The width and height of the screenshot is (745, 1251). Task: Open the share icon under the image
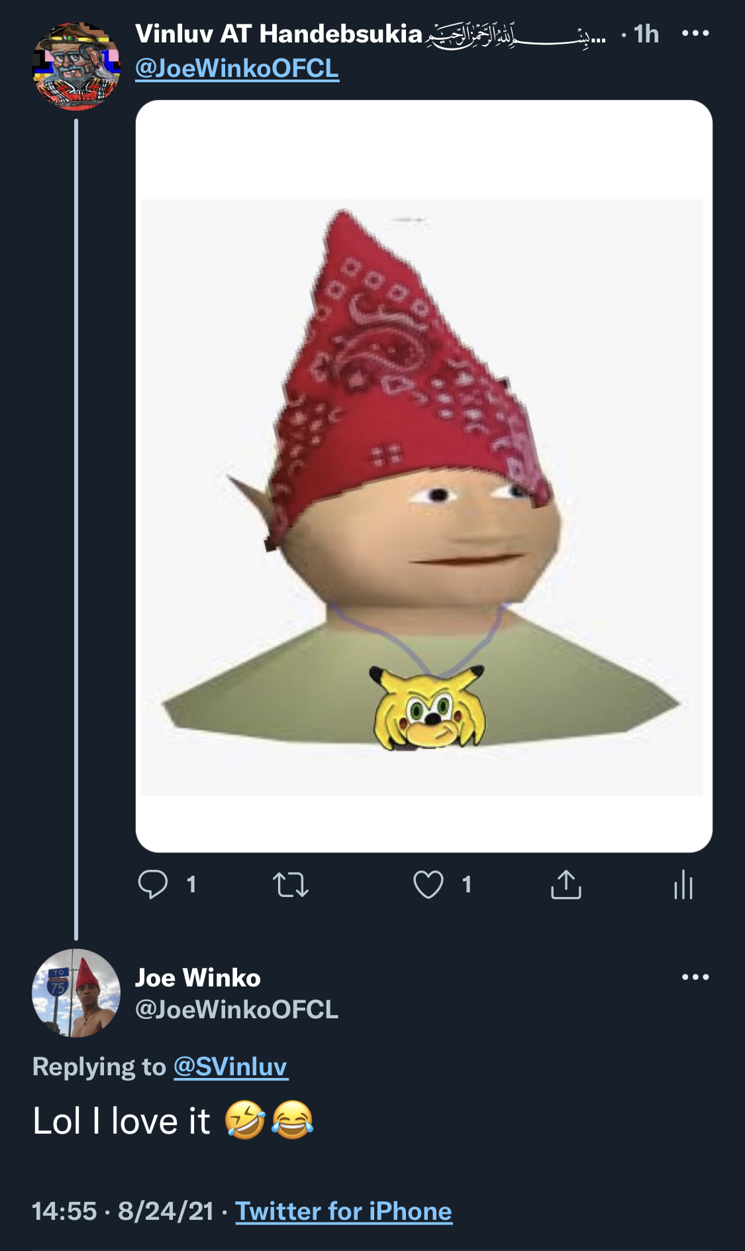tap(566, 884)
